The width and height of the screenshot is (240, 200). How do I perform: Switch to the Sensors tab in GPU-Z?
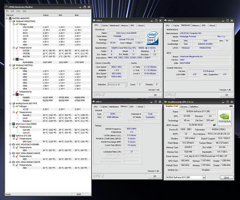[x=183, y=106]
